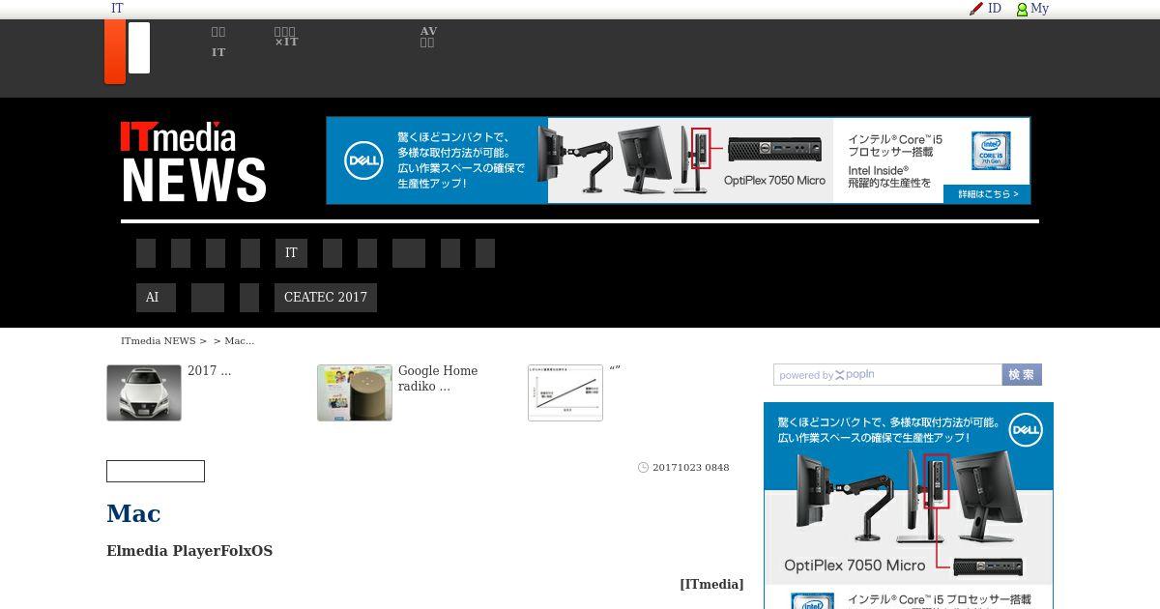Screen dimensions: 1160x609
Task: Open the My page user icon
Action: (x=1022, y=9)
